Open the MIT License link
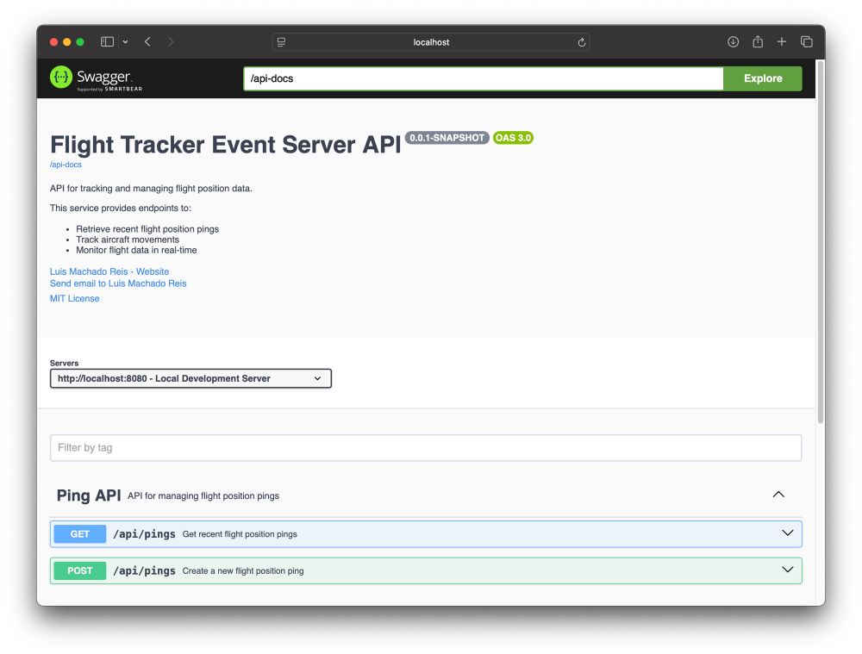Screen dimensions: 862x654 point(75,298)
